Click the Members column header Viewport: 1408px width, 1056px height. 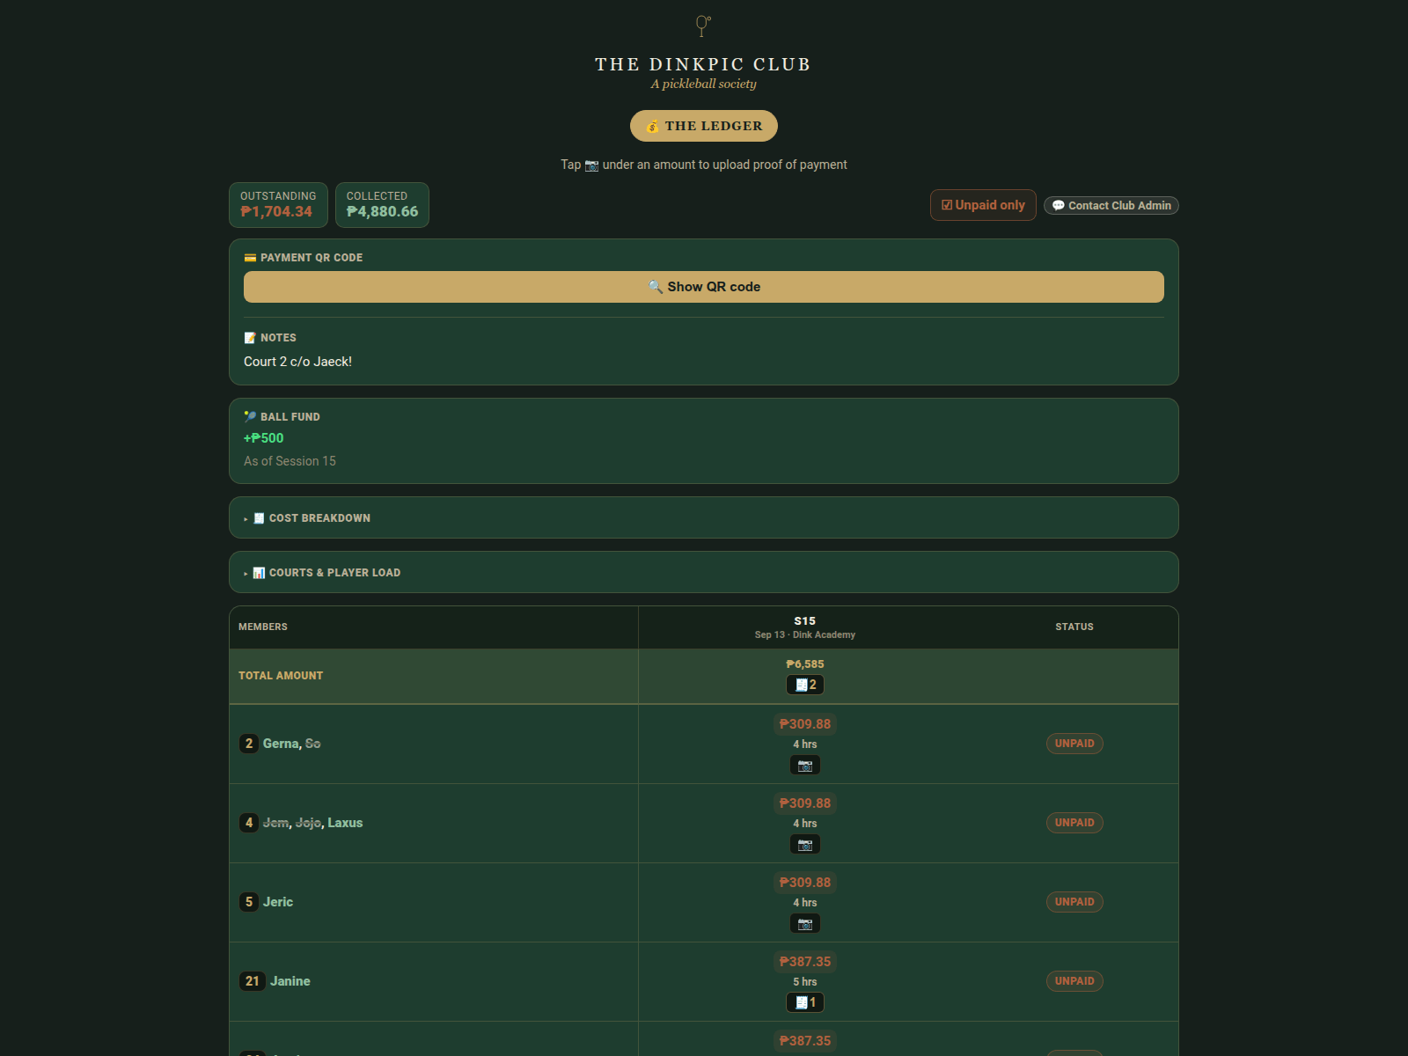pyautogui.click(x=263, y=627)
